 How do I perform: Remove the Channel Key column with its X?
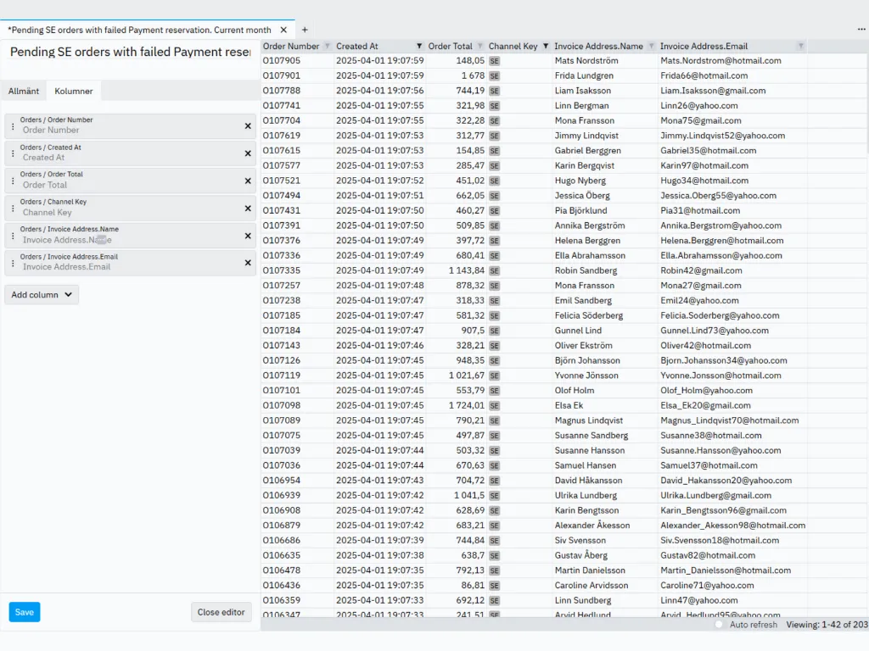coord(247,206)
